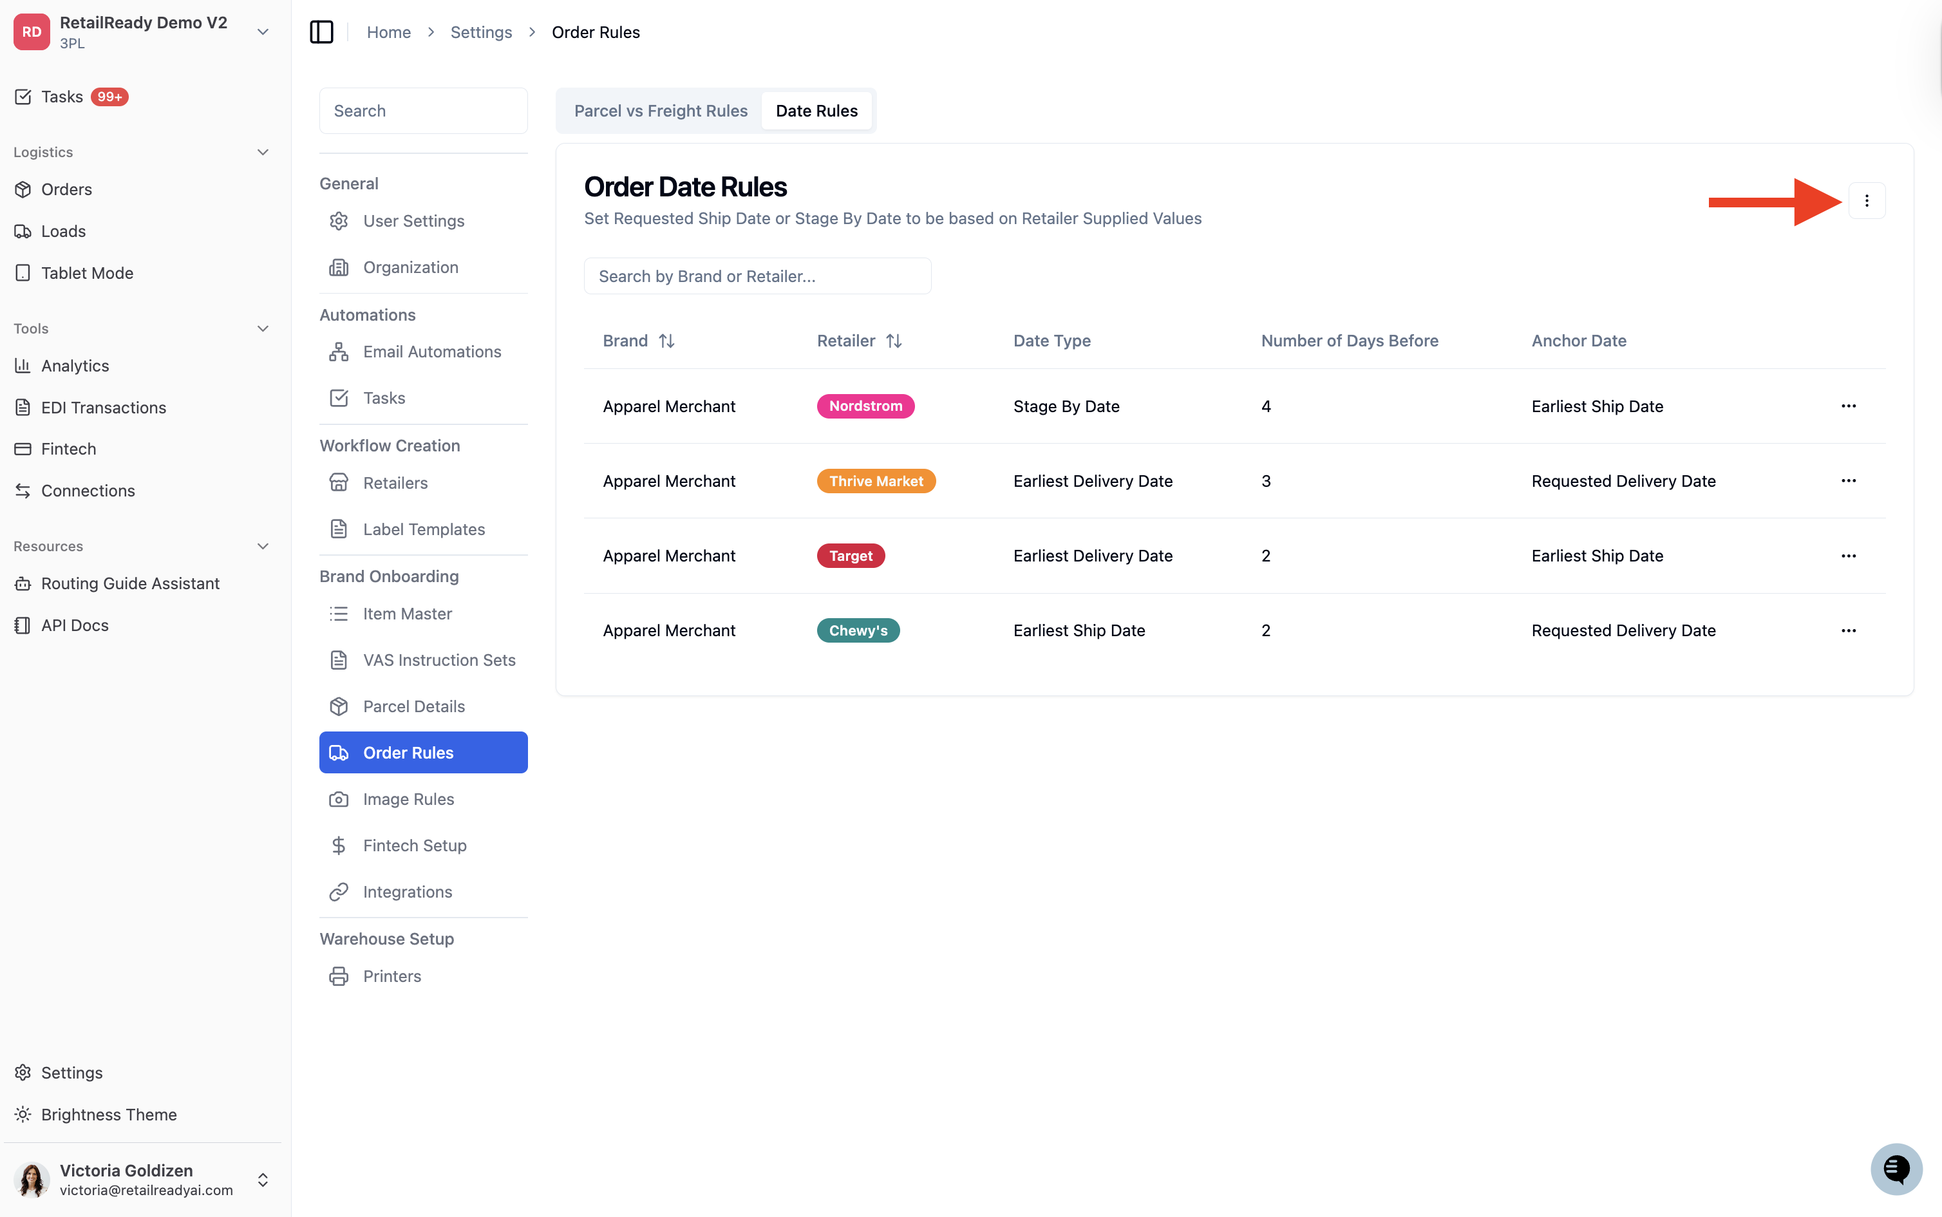Image resolution: width=1942 pixels, height=1217 pixels.
Task: Switch to Parcel vs Freight Rules tab
Action: tap(660, 110)
